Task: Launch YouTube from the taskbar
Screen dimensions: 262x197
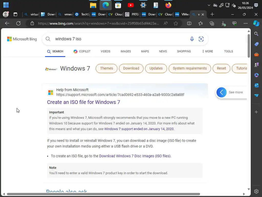Action: point(130,5)
